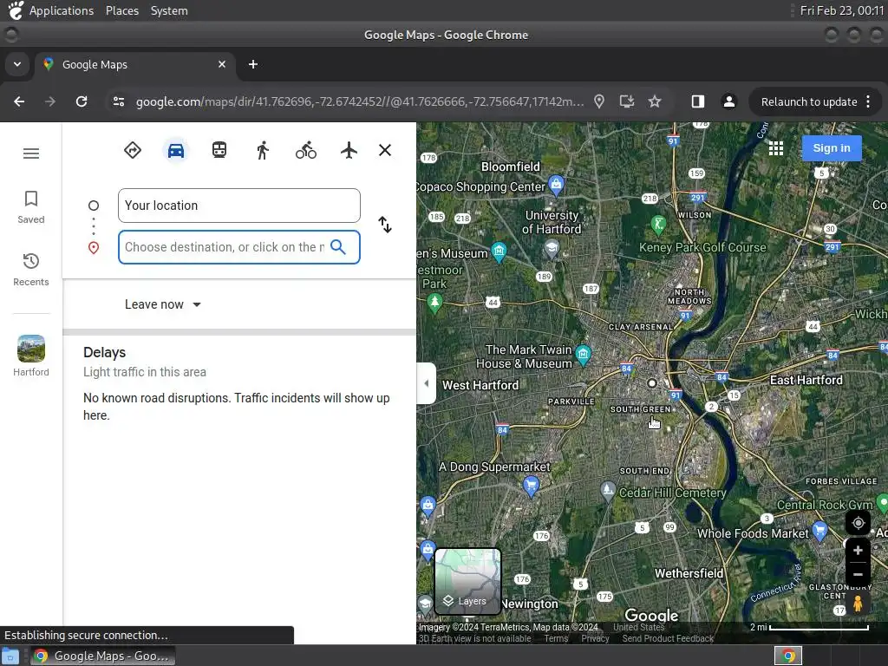This screenshot has width=888, height=666.
Task: Open the System menu
Action: [169, 10]
